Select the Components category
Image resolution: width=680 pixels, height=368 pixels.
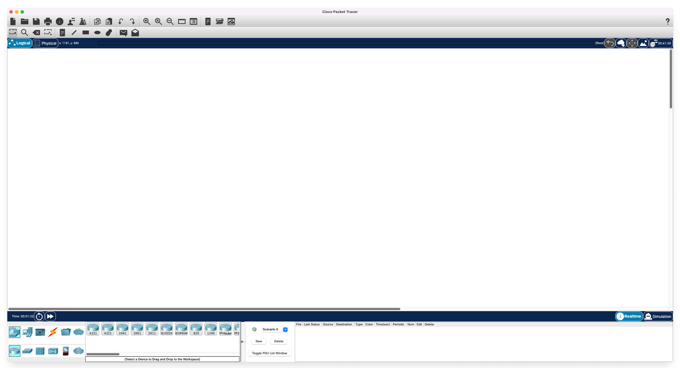coord(40,332)
